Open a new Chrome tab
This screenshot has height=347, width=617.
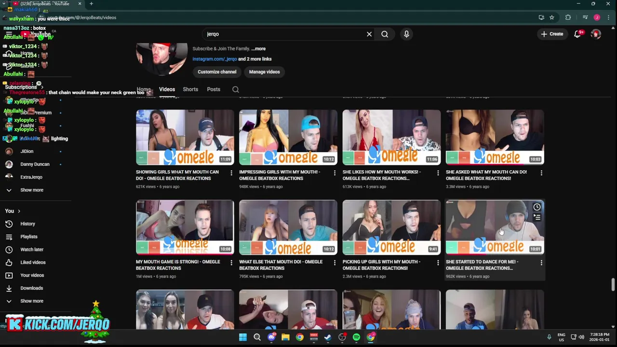tap(91, 4)
